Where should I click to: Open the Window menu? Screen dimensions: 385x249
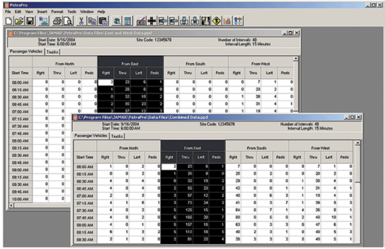click(x=87, y=12)
